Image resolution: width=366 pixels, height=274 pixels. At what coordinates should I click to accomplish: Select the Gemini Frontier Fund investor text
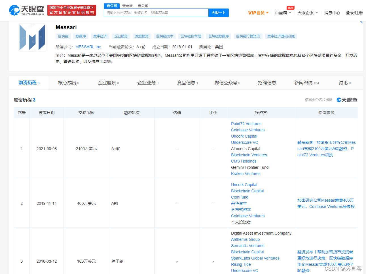click(250, 167)
